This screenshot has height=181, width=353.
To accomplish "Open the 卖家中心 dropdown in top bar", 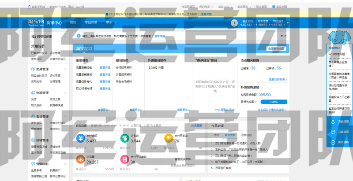I will (225, 7).
